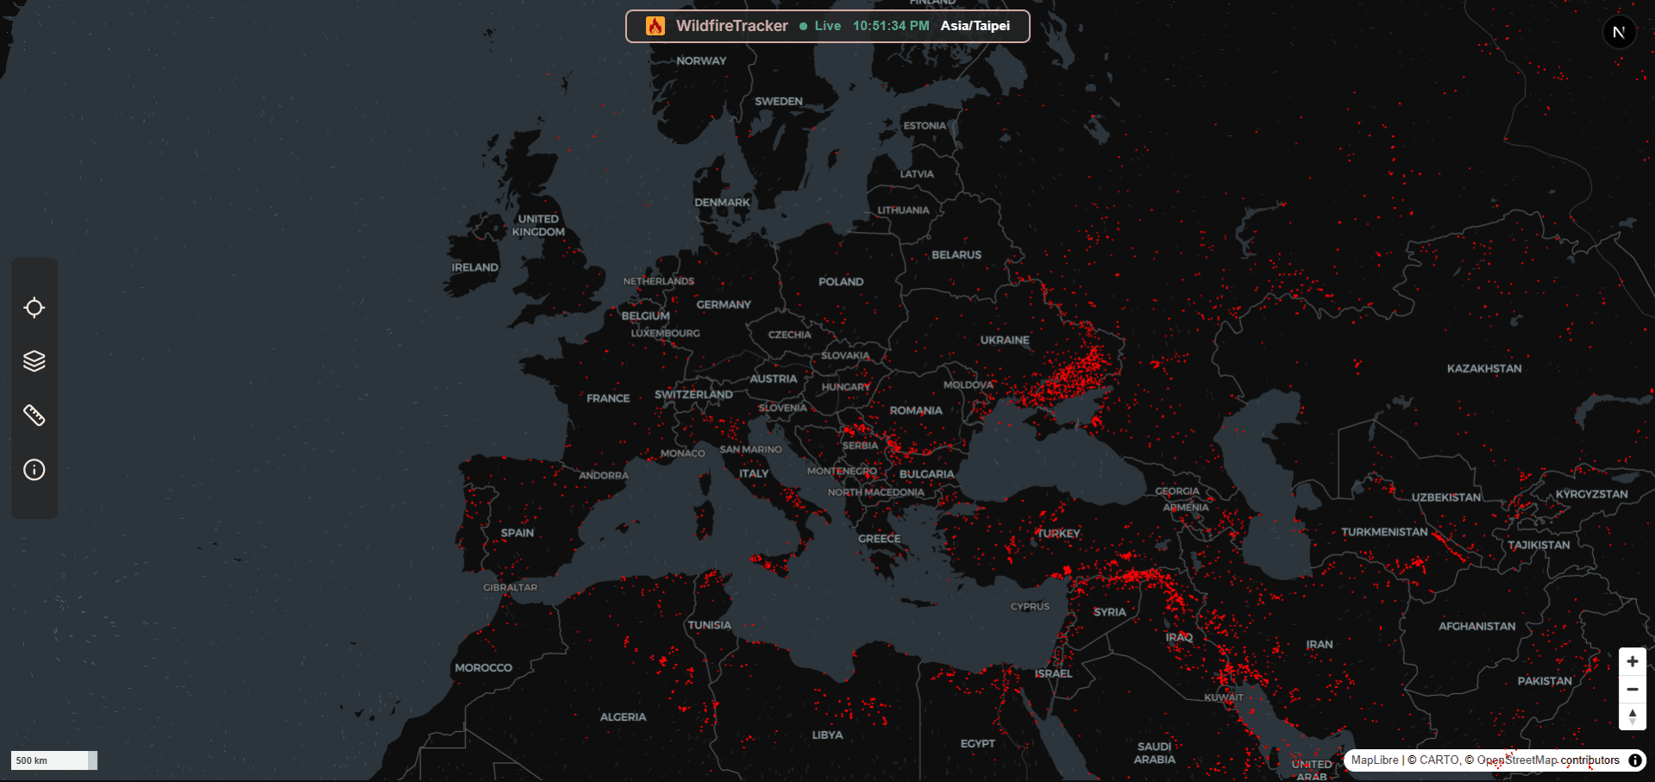Click the UNITED KINGDOM label
Viewport: 1655px width, 782px height.
[538, 226]
